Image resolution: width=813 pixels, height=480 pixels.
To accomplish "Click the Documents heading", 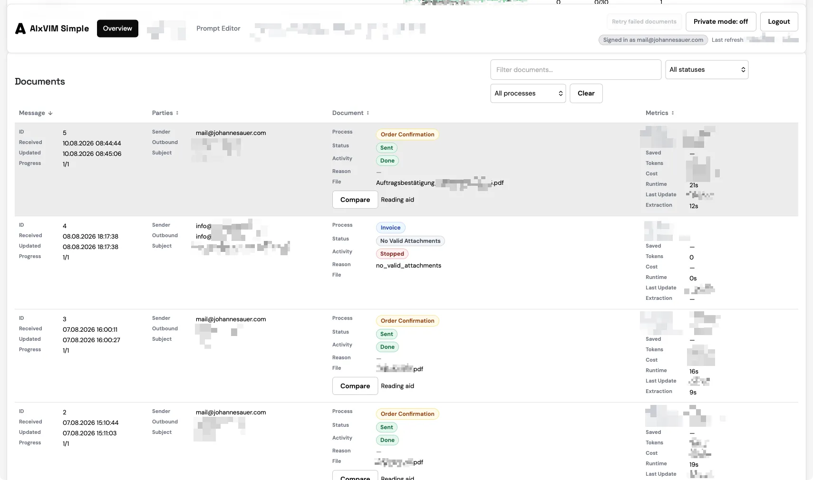I will [x=40, y=81].
